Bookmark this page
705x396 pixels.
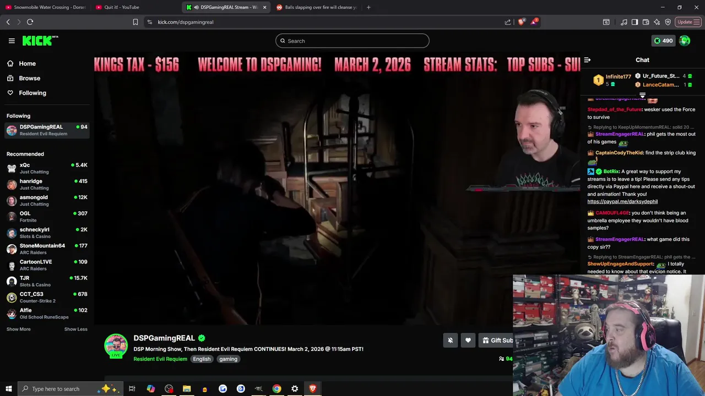click(135, 22)
